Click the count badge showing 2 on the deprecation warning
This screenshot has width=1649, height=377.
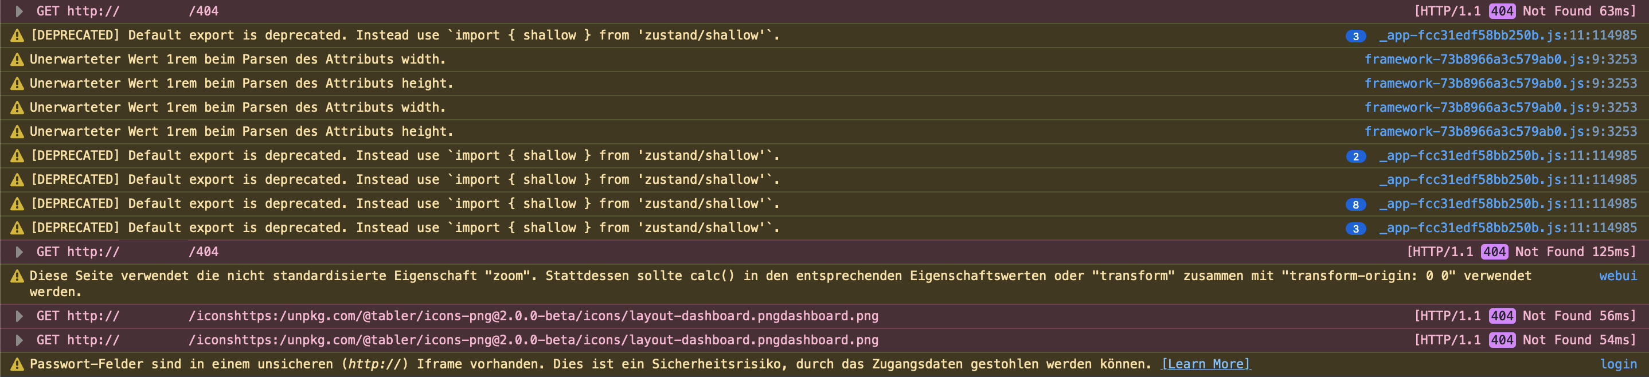pos(1357,155)
